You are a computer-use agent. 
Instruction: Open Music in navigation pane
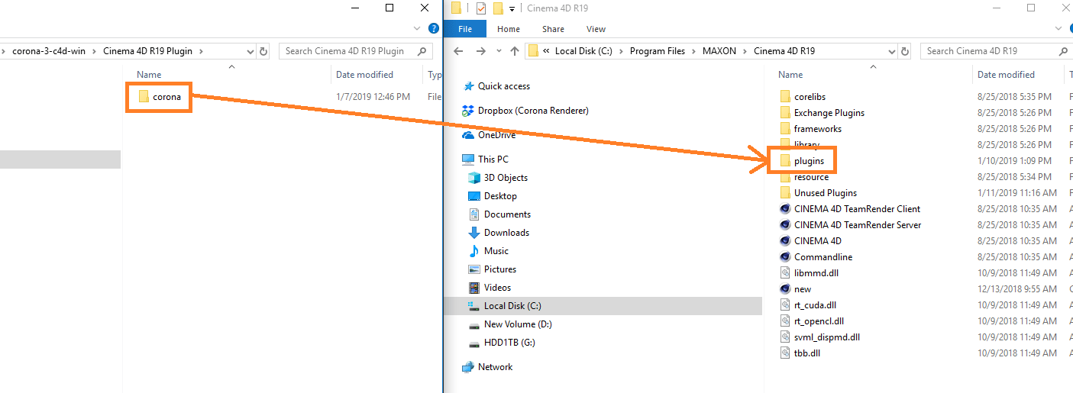(x=496, y=251)
